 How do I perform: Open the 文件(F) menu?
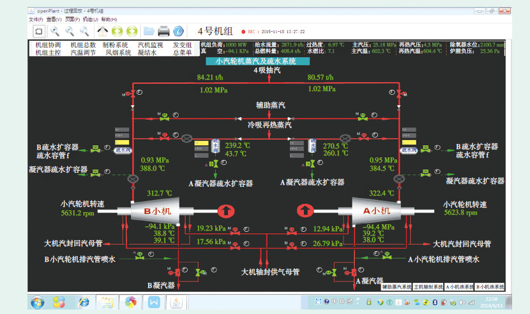click(x=36, y=20)
